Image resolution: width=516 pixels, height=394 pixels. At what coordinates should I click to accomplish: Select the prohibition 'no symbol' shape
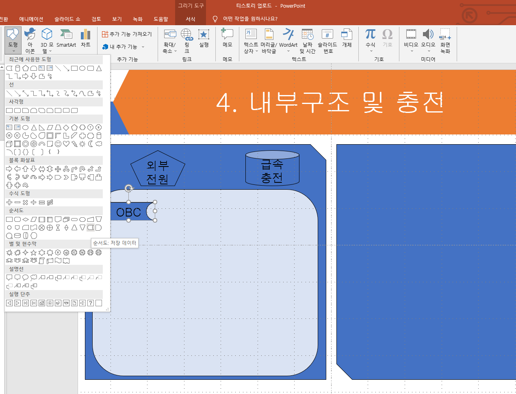click(x=34, y=144)
